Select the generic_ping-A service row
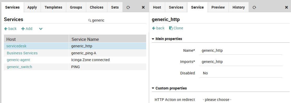The width and height of the screenshot is (291, 103). click(x=75, y=53)
